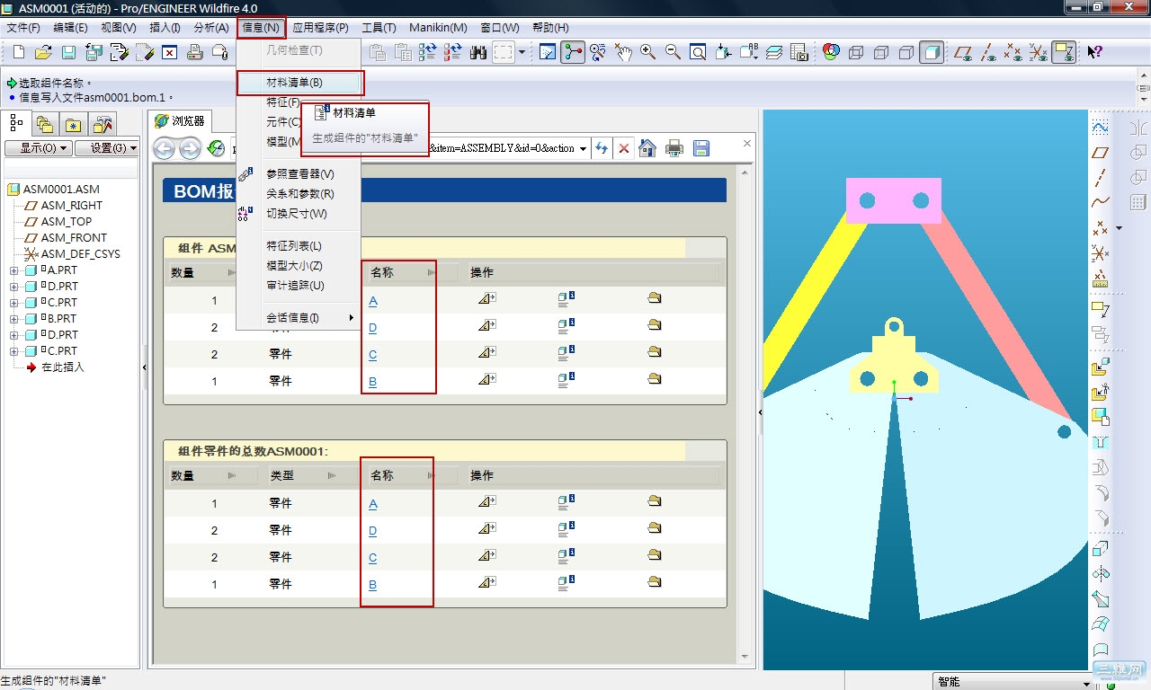Print the BOM report from browser toolbar

[x=674, y=148]
